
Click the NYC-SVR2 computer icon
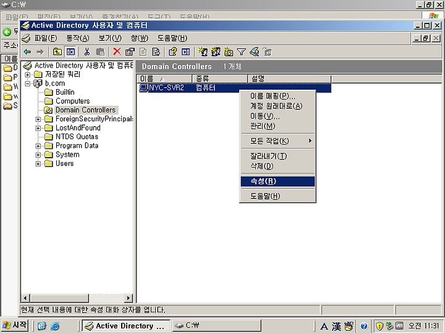[143, 88]
